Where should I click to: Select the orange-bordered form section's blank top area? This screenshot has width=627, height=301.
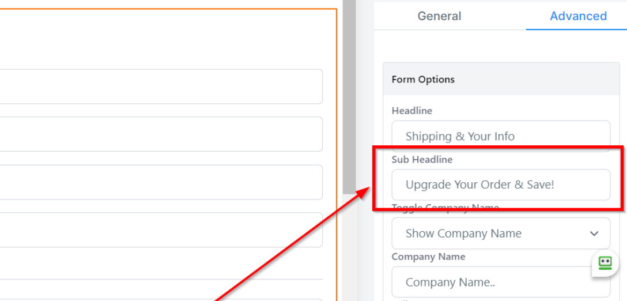click(x=167, y=37)
